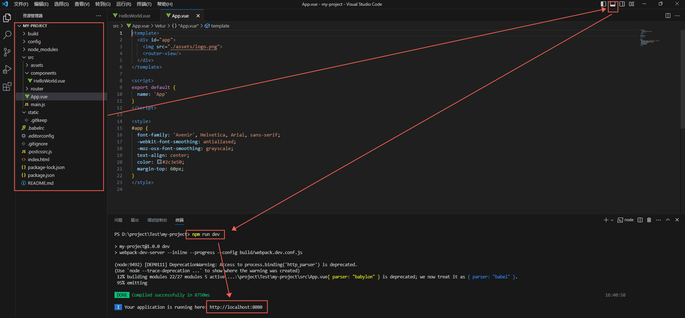Collapse the static folder
This screenshot has height=318, width=685.
pos(61,112)
